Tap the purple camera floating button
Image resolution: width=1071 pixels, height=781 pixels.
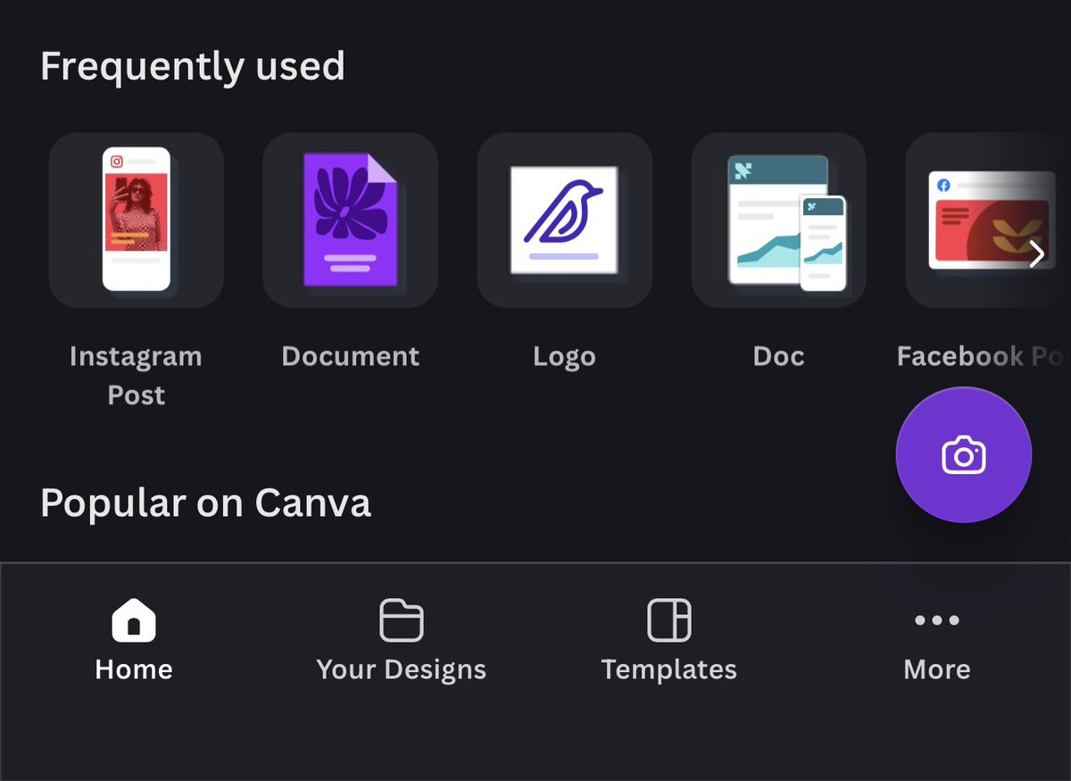coord(964,454)
